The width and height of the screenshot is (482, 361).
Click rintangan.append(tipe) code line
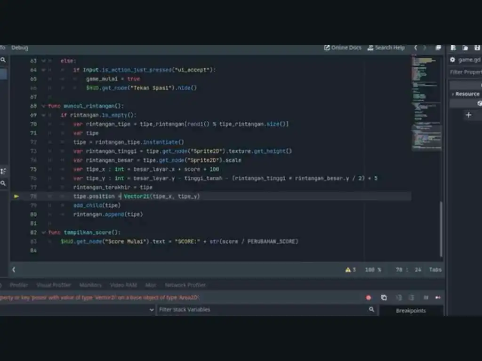108,214
